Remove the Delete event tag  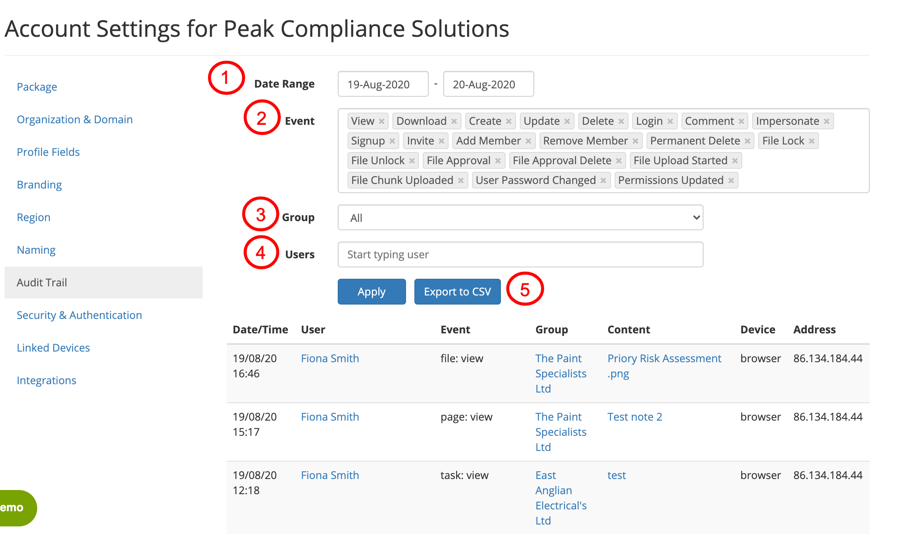point(621,121)
